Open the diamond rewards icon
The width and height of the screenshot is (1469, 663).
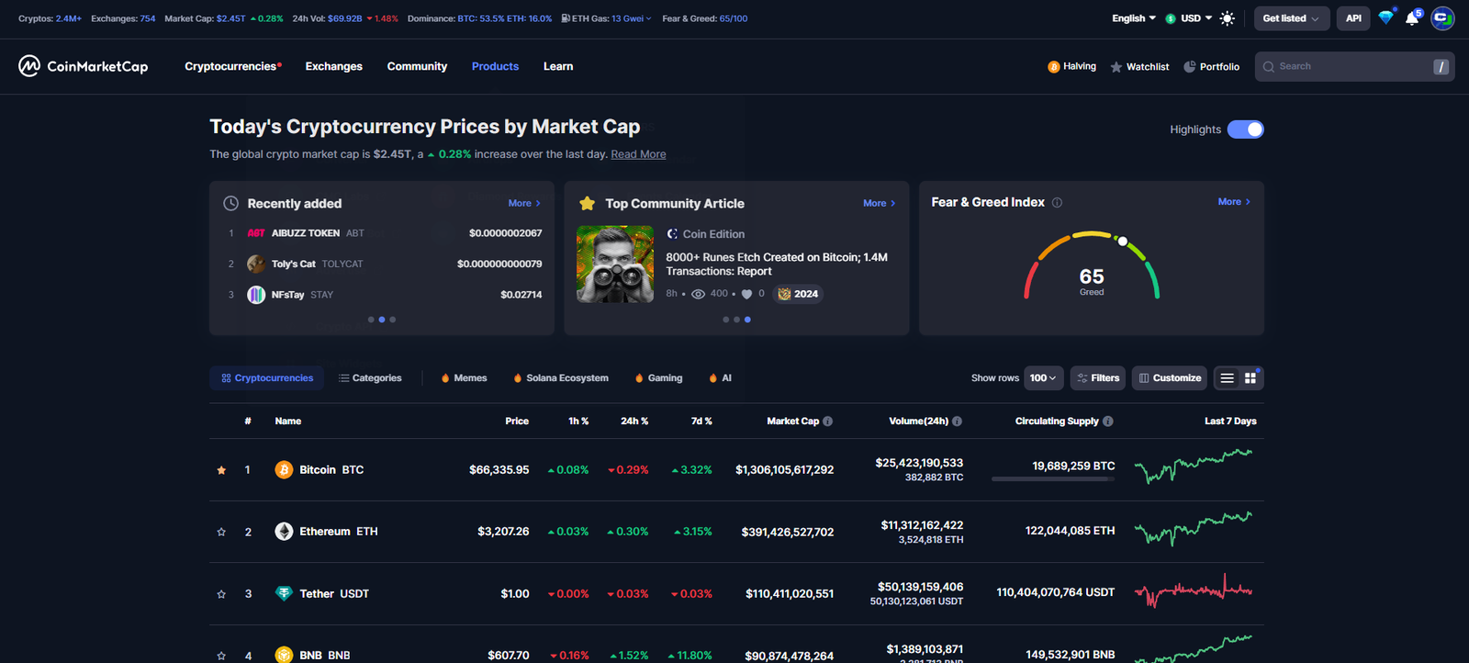tap(1386, 17)
